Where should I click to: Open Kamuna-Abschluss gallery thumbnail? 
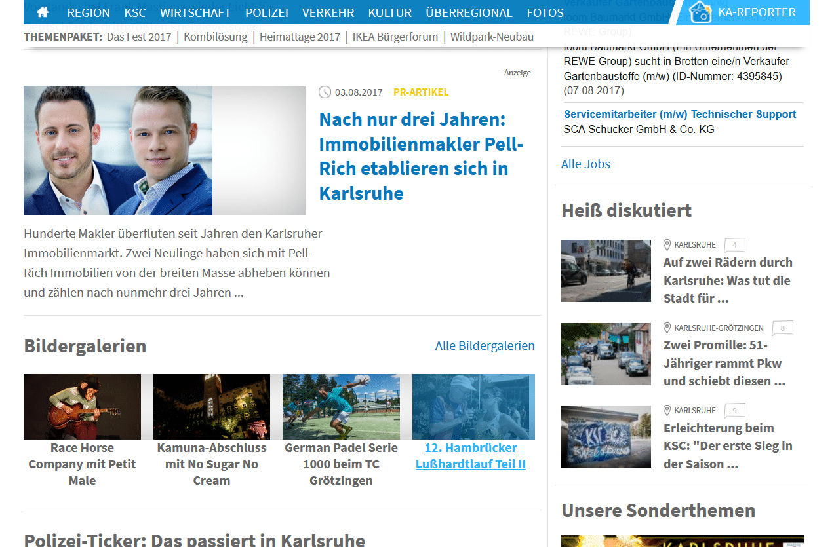point(212,407)
